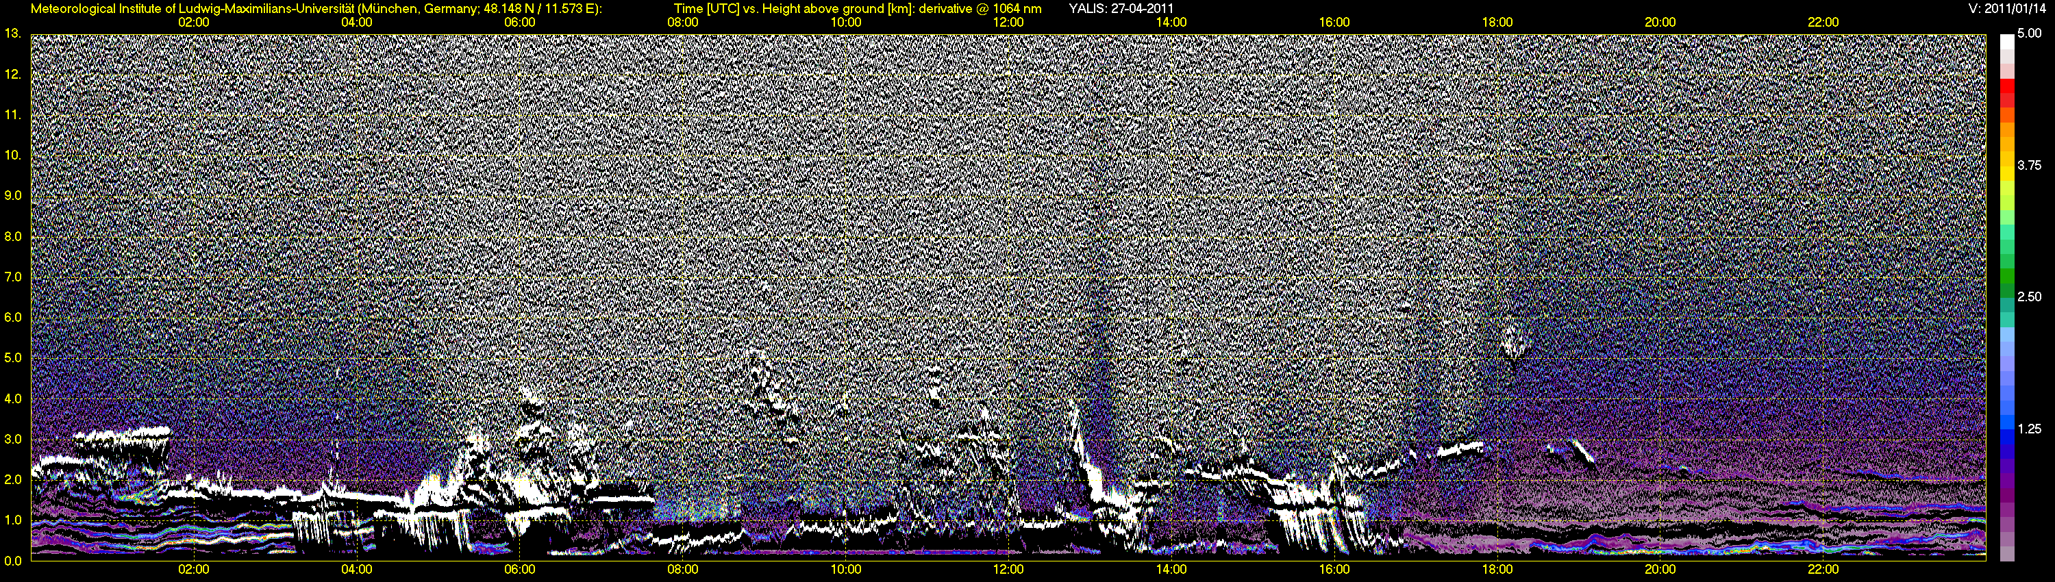The width and height of the screenshot is (2055, 582).
Task: Click the 1.0 km height axis label
Action: coord(13,520)
